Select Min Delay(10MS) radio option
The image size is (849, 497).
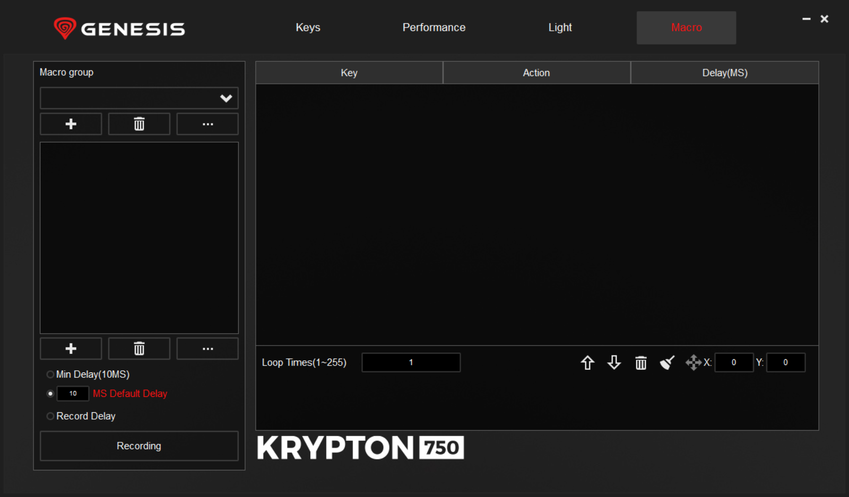coord(50,375)
